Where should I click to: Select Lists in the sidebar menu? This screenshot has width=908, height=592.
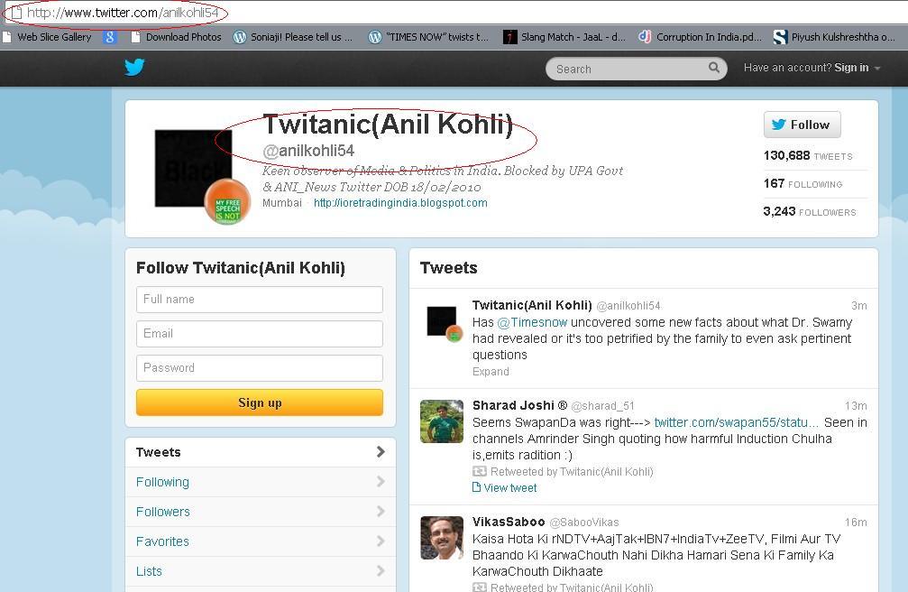(261, 571)
